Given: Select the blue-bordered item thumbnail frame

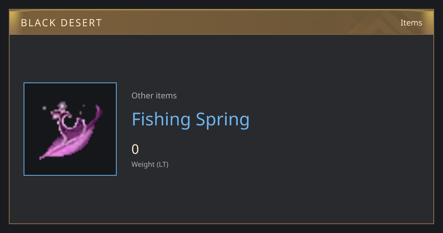Looking at the screenshot, I should click(70, 129).
